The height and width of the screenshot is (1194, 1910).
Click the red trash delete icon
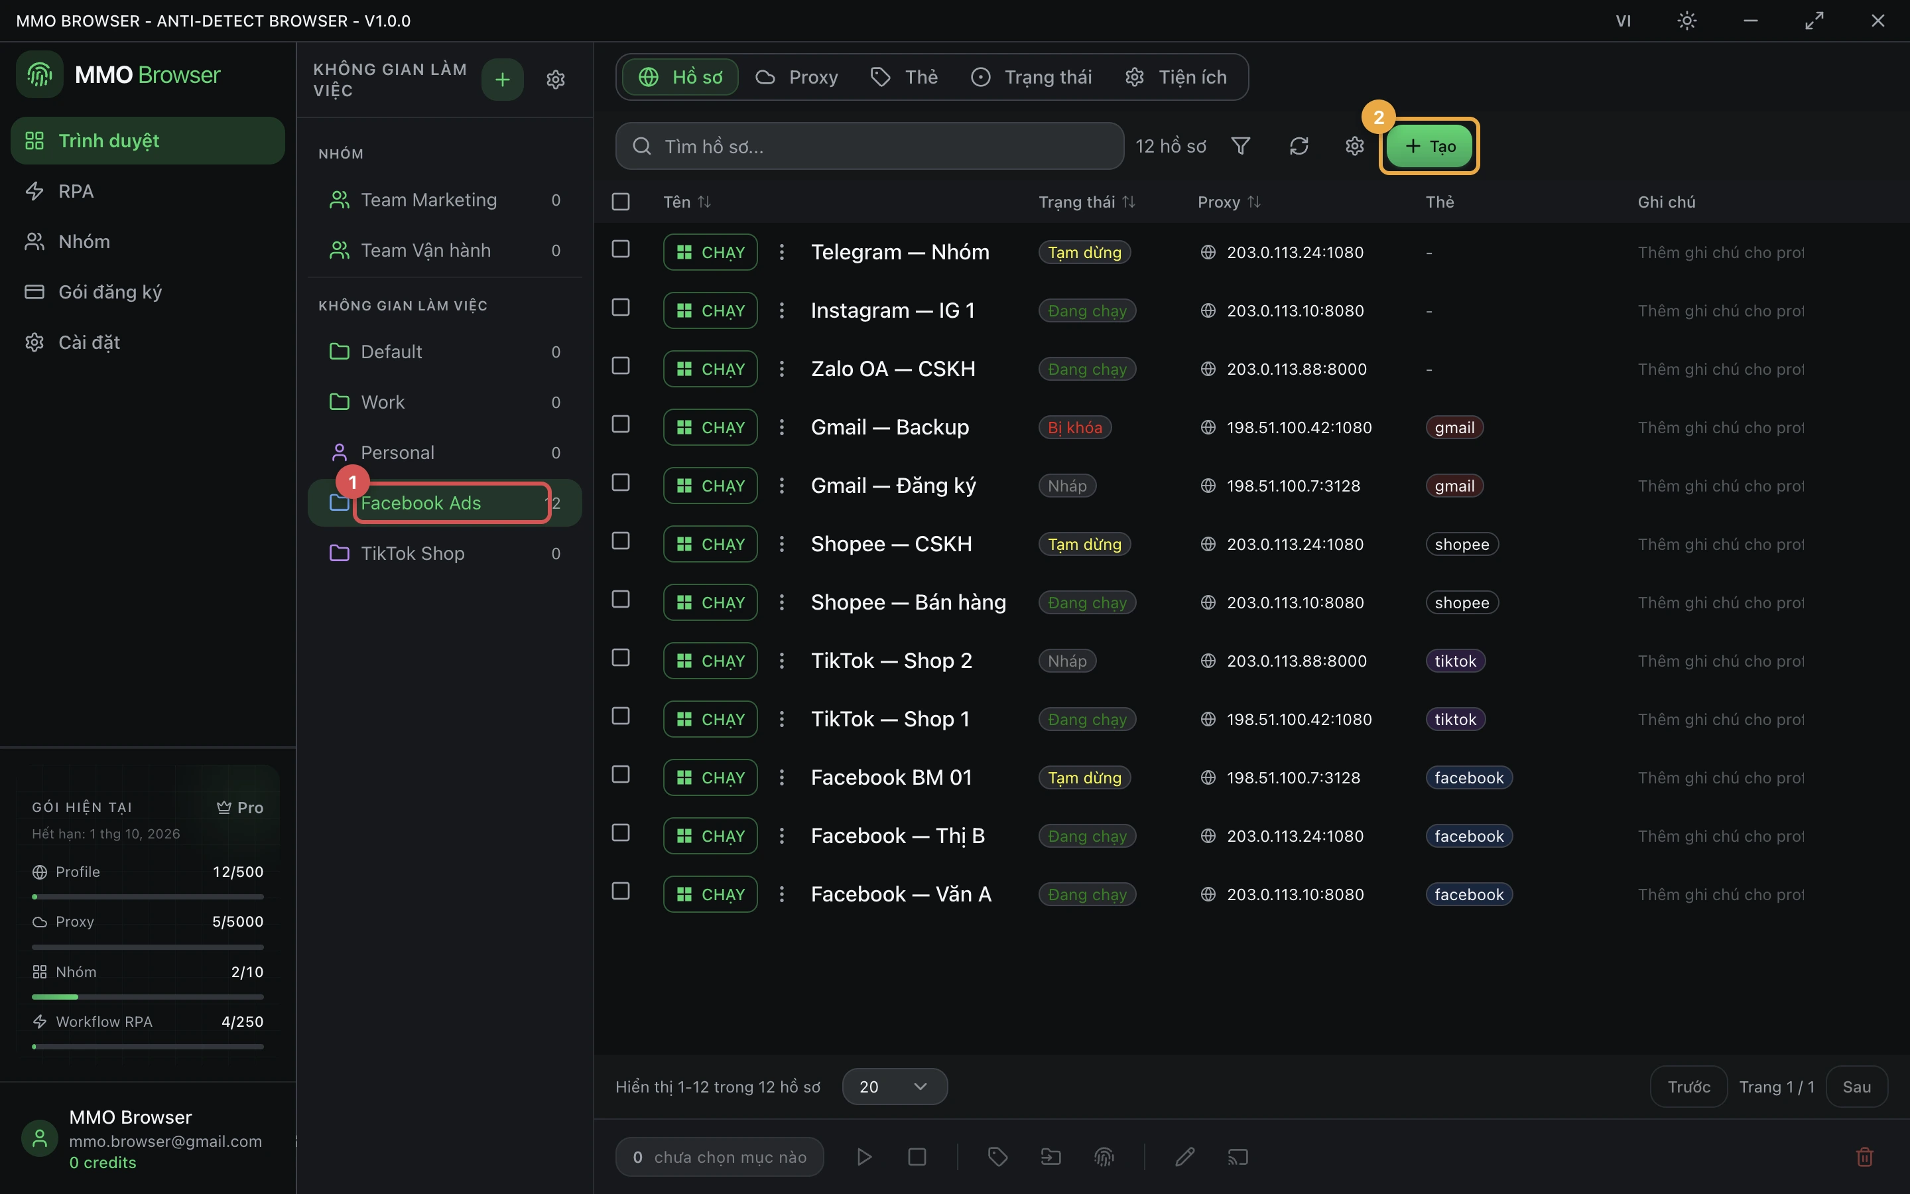tap(1864, 1157)
